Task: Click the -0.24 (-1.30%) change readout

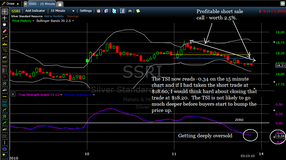Action: click(271, 11)
